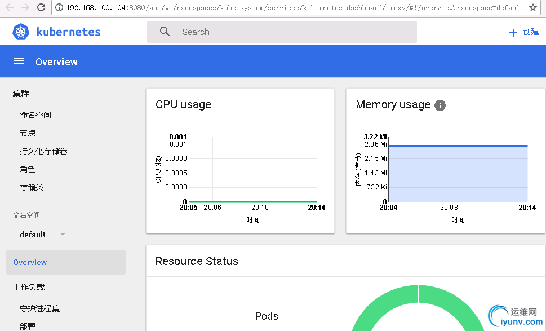Viewport: 546px width, 331px height.
Task: Click the plus create icon
Action: click(x=513, y=33)
